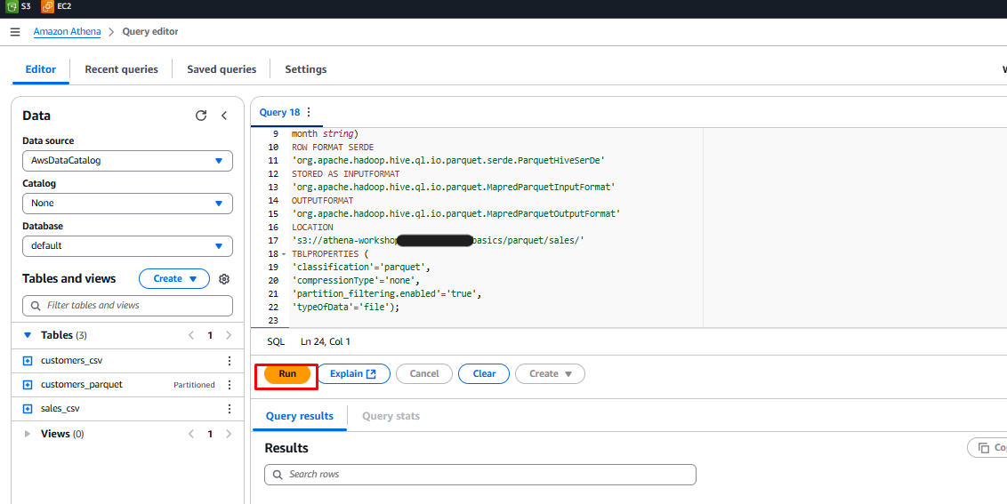Expand the Views section

tap(28, 434)
